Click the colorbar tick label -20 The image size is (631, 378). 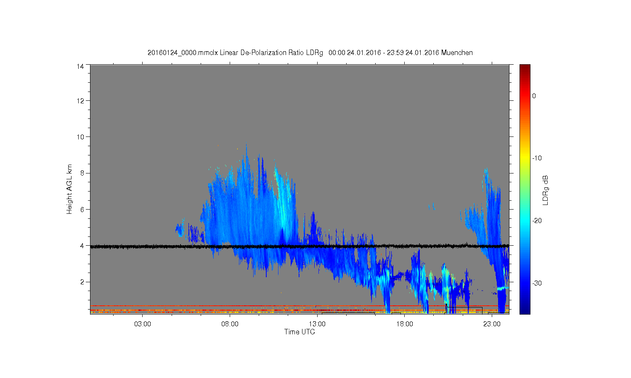[x=537, y=221]
